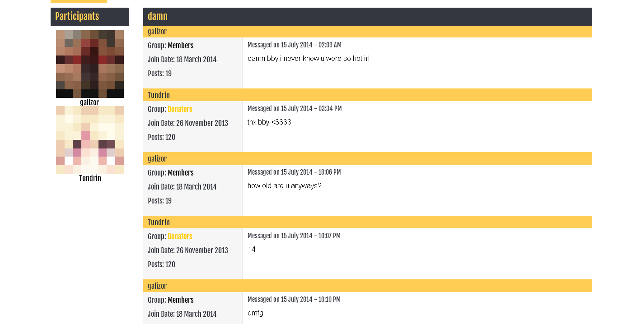
Task: Click the Tundrin username above the 10:07 PM message
Action: pos(159,222)
